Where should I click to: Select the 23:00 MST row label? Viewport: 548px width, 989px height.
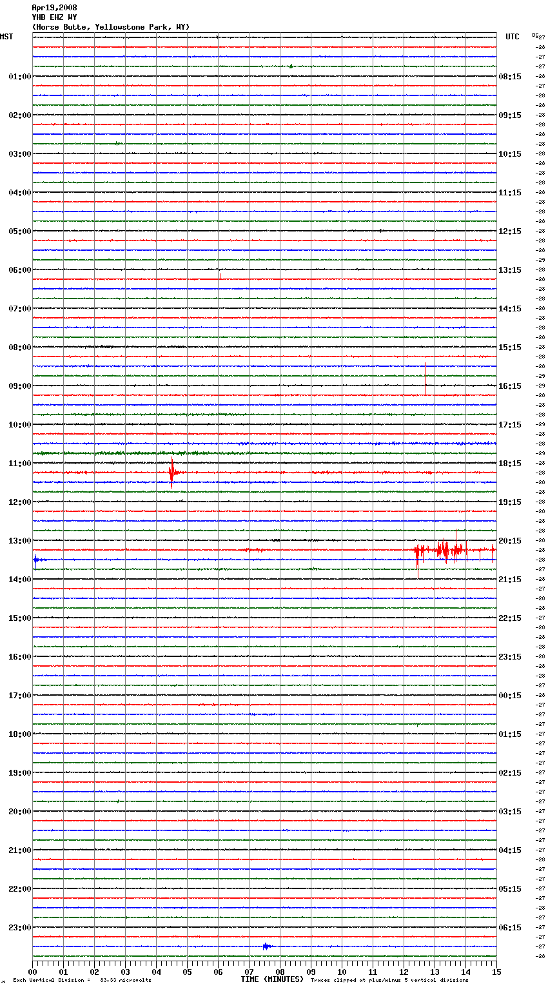click(19, 928)
